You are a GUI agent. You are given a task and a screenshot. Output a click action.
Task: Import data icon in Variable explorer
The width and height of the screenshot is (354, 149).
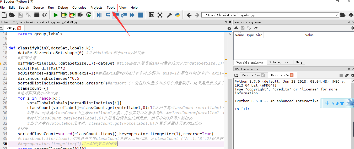(x=236, y=28)
